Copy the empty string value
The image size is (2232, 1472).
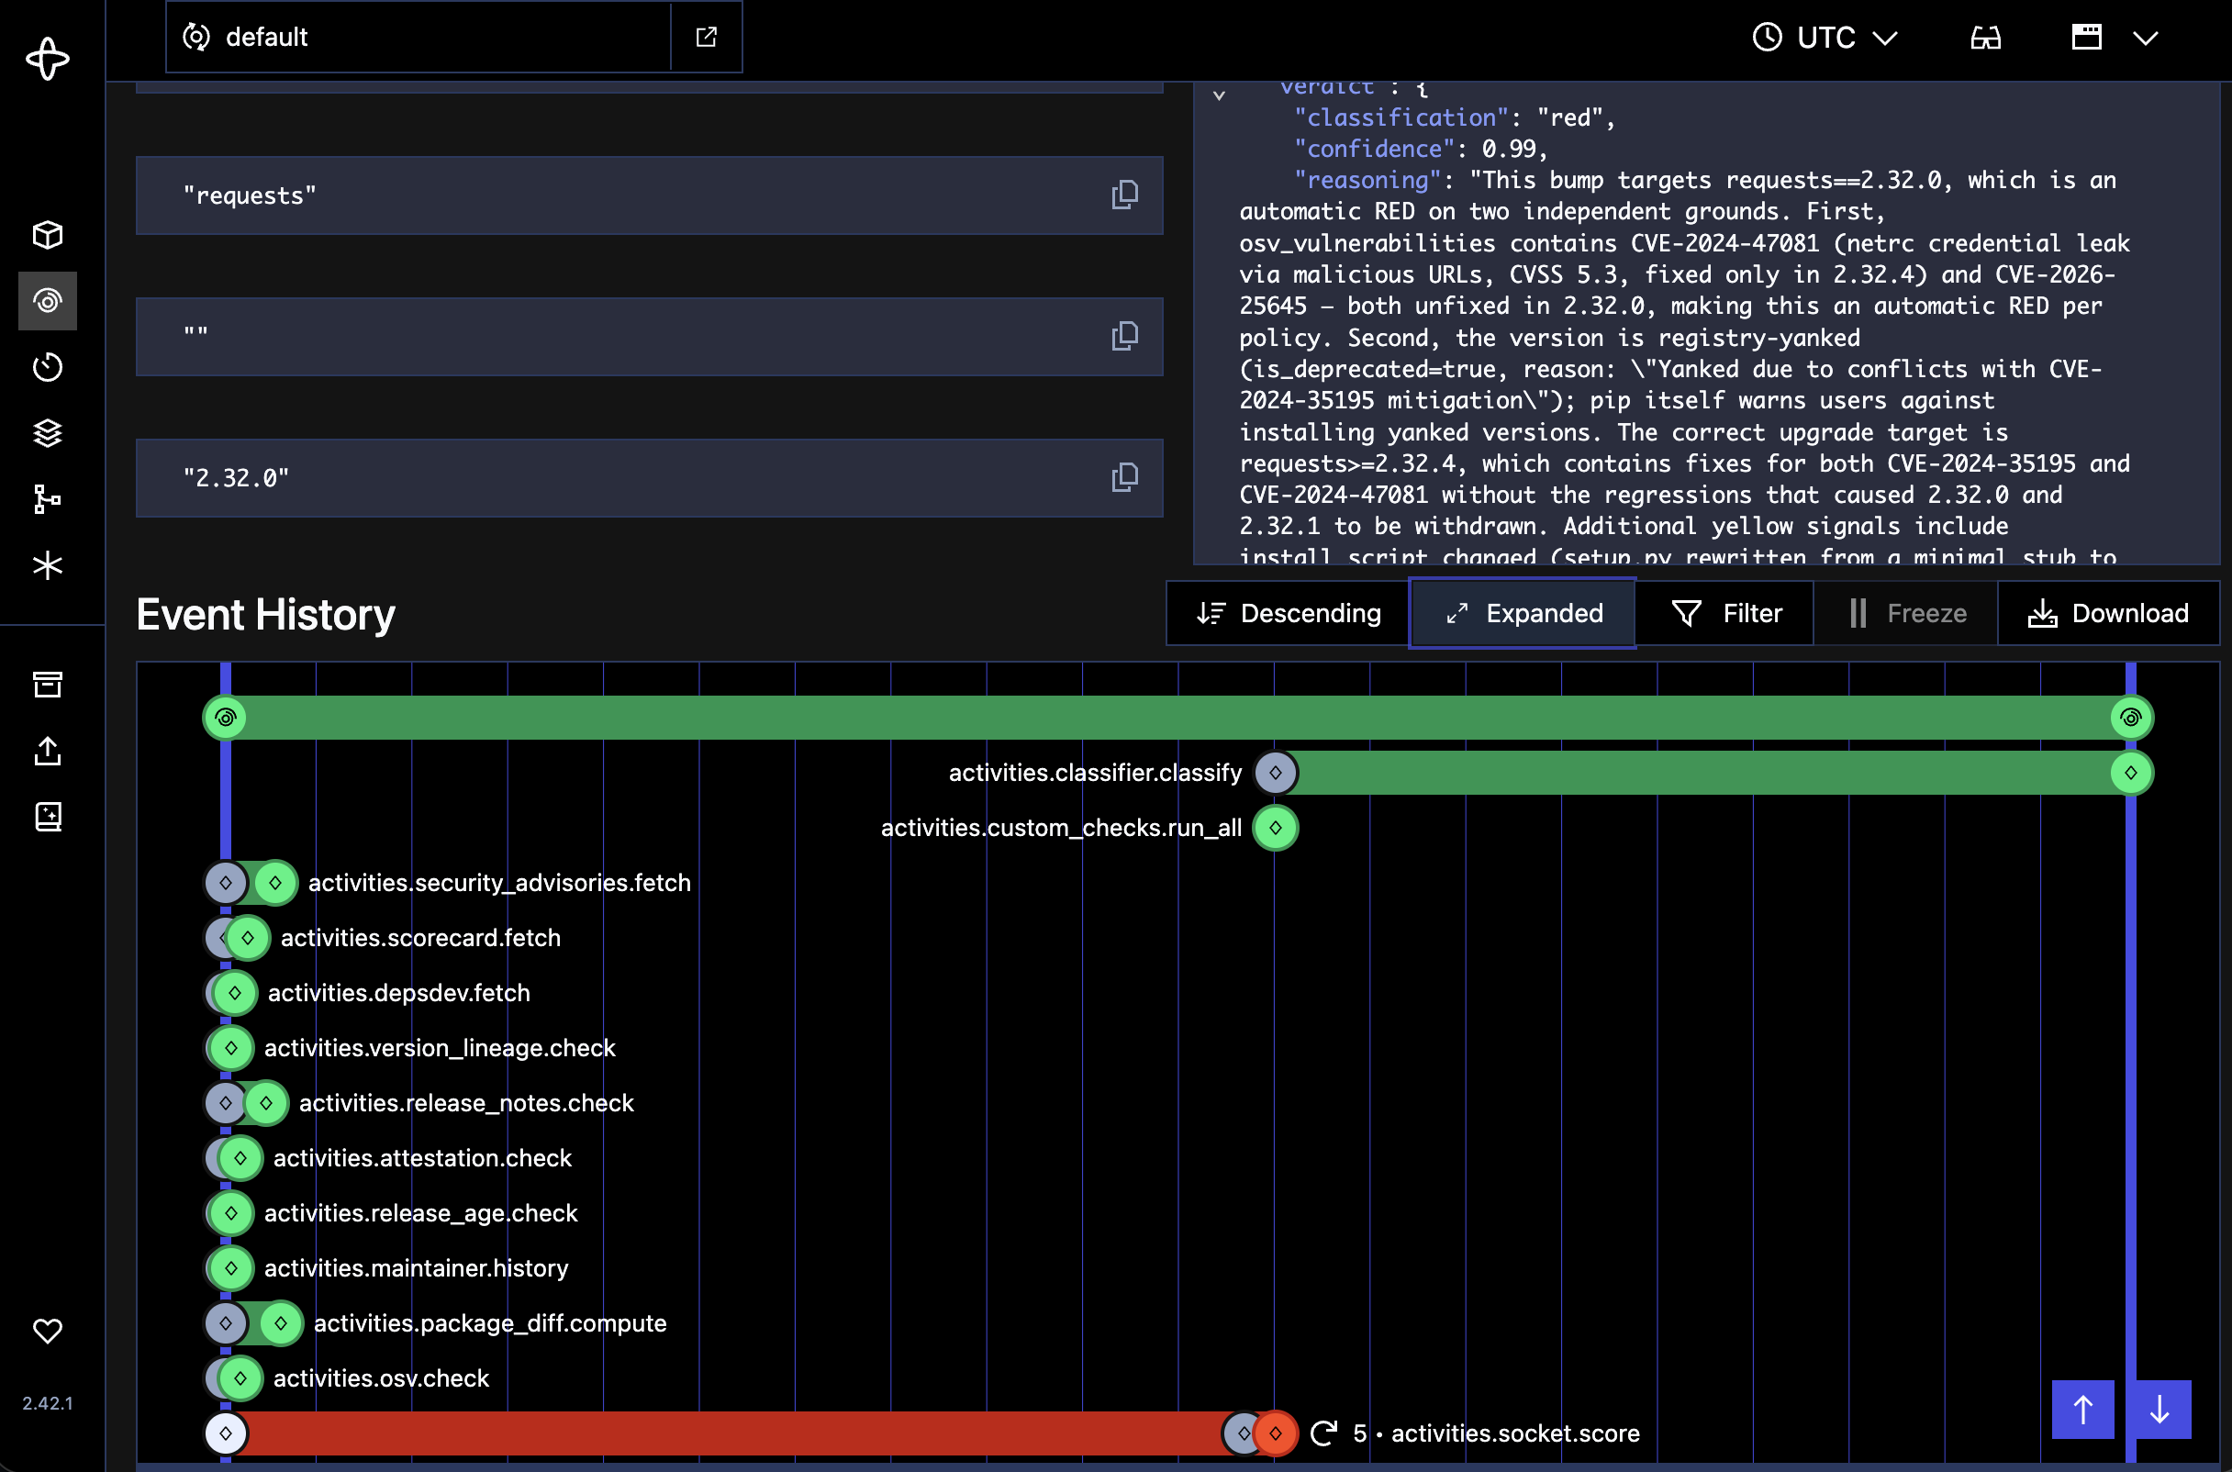(x=1124, y=336)
